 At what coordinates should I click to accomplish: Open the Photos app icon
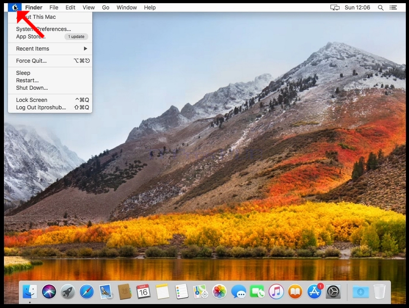tap(219, 291)
